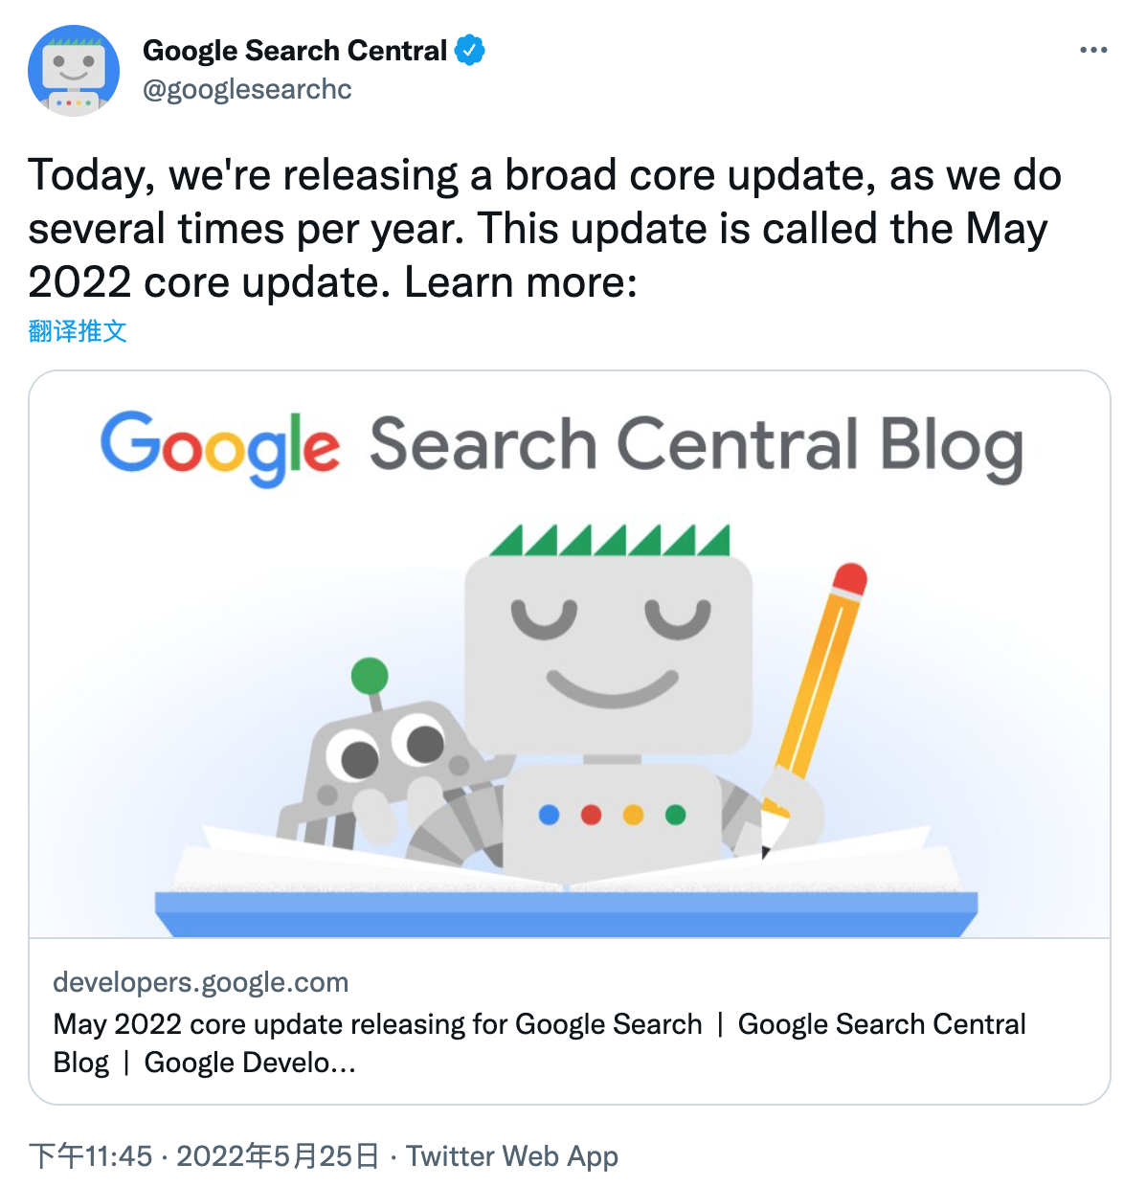Click the 翻译推文 translate tweet link
This screenshot has width=1124, height=1187.
point(78,331)
